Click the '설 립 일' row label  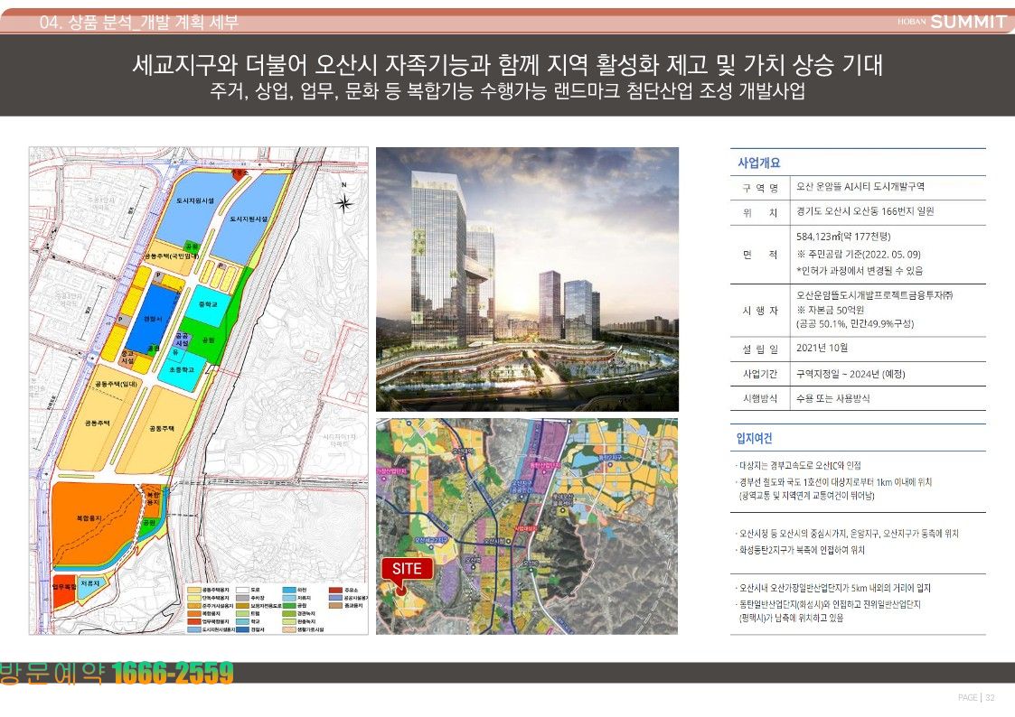760,349
